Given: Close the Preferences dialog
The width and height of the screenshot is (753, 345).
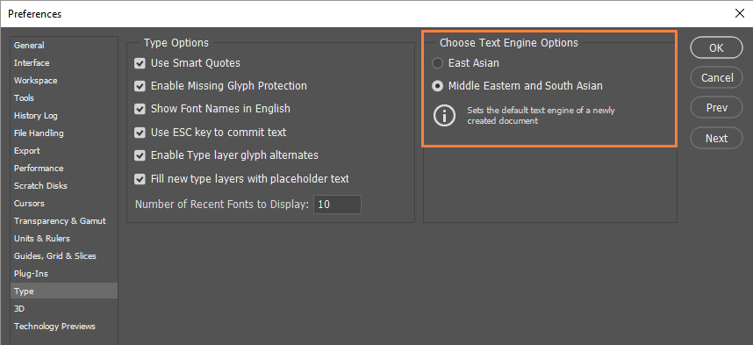Looking at the screenshot, I should 740,13.
